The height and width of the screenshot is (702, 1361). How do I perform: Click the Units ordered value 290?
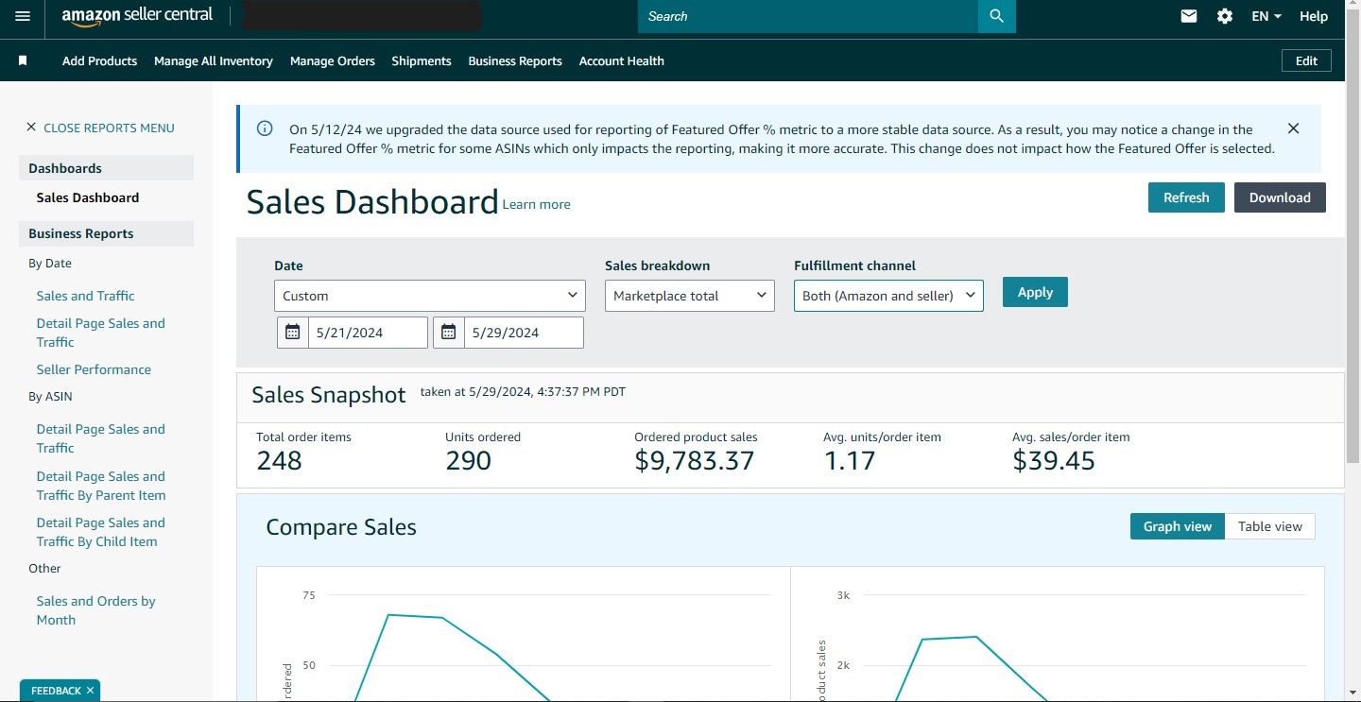pyautogui.click(x=468, y=461)
